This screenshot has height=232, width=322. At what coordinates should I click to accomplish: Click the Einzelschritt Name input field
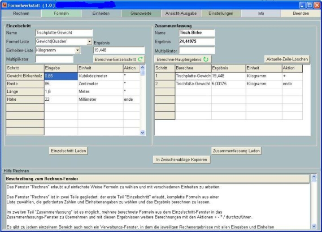[63, 33]
